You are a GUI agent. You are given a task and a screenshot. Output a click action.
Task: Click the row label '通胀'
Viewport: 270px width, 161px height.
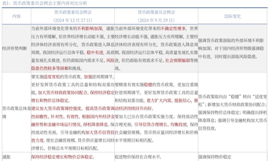(x=6, y=157)
